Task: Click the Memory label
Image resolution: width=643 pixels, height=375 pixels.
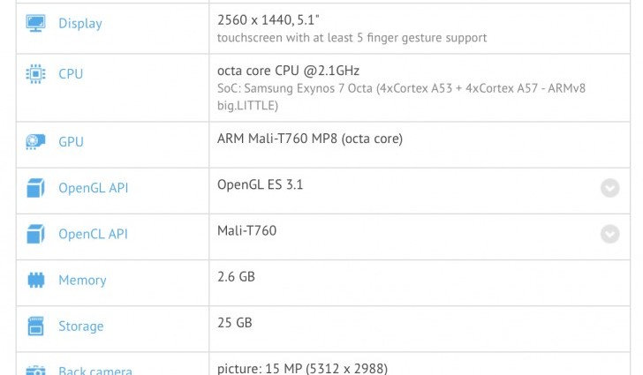Action: pyautogui.click(x=82, y=281)
